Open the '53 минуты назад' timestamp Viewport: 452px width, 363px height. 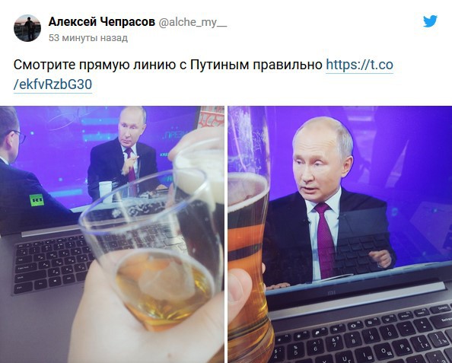(x=88, y=38)
